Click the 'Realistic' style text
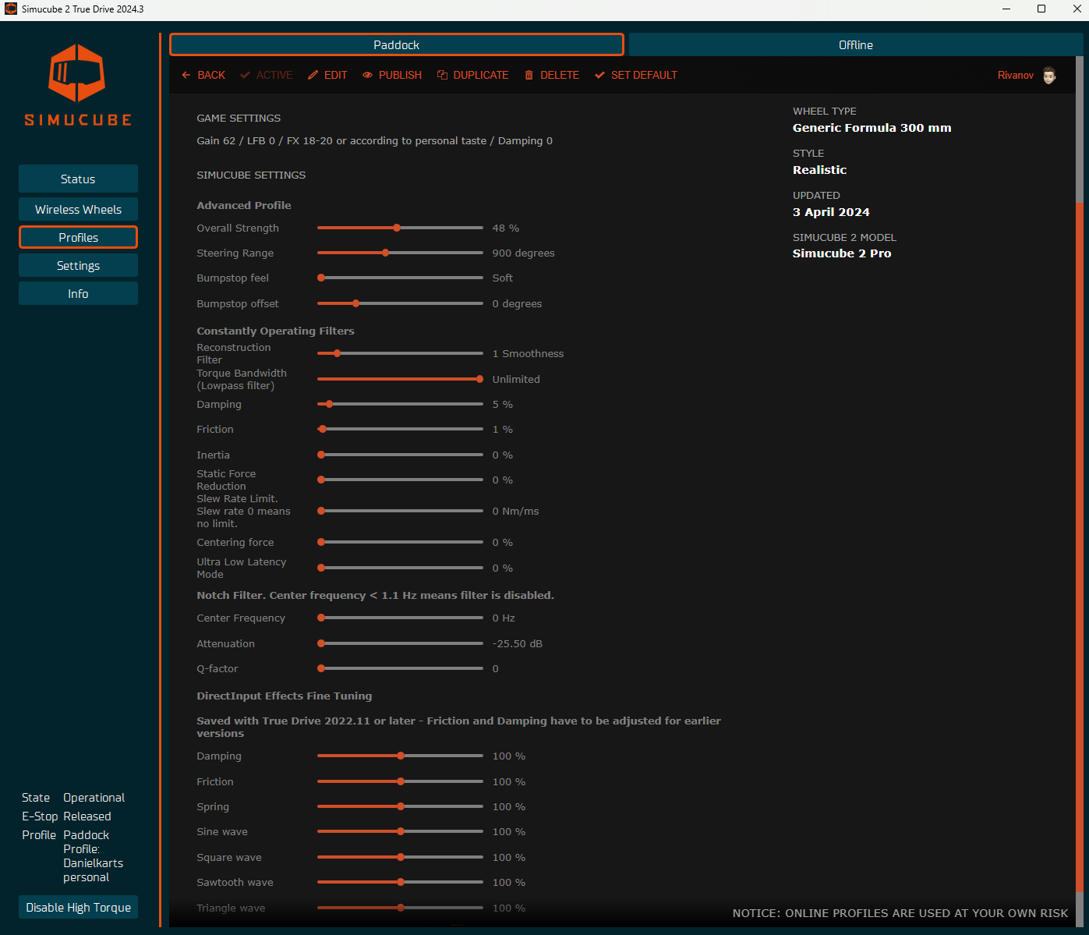This screenshot has width=1089, height=935. 819,170
